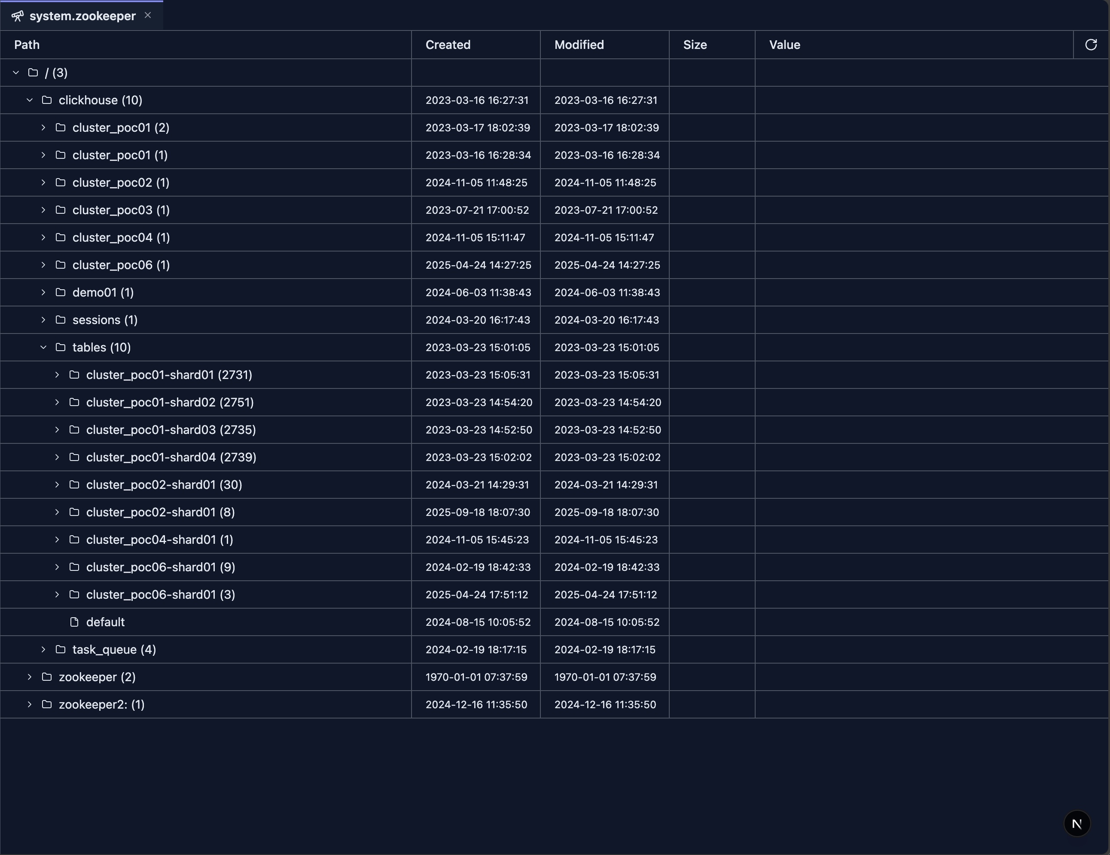Click the Created column header
Image resolution: width=1110 pixels, height=855 pixels.
click(448, 45)
